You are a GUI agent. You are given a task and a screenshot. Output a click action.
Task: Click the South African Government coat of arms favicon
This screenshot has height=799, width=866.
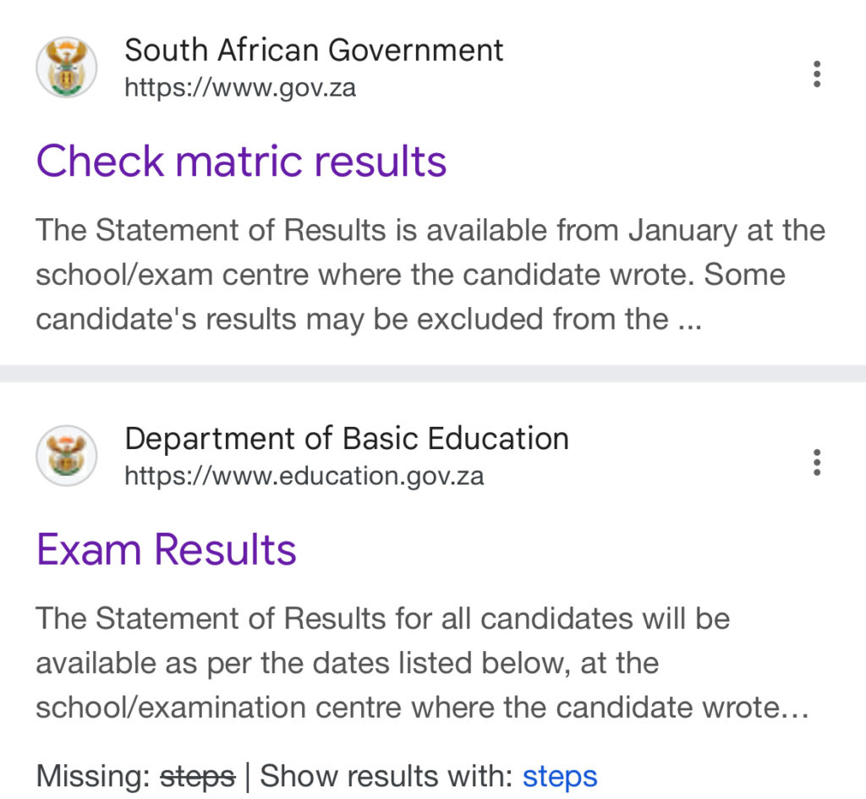pos(66,68)
